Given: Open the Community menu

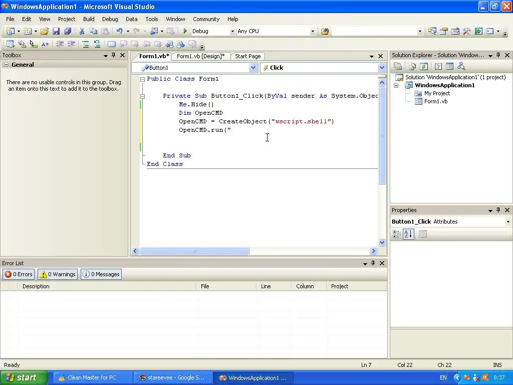Looking at the screenshot, I should (x=206, y=19).
